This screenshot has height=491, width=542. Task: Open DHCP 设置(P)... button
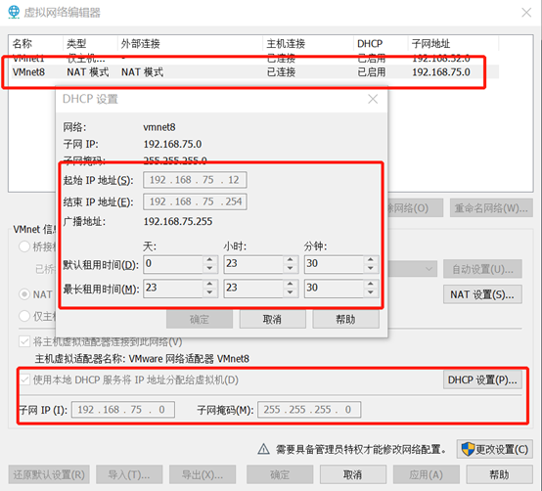click(x=482, y=380)
